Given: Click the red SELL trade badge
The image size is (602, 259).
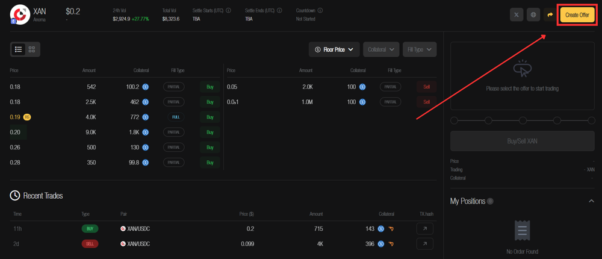Looking at the screenshot, I should [x=90, y=243].
